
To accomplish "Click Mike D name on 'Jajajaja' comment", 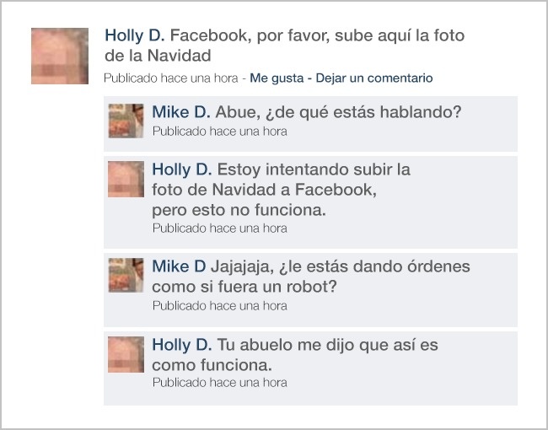I will pyautogui.click(x=179, y=266).
